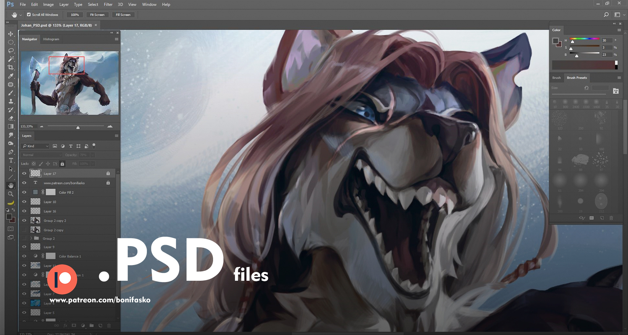Open the Filter menu
The image size is (628, 335).
[x=108, y=5]
